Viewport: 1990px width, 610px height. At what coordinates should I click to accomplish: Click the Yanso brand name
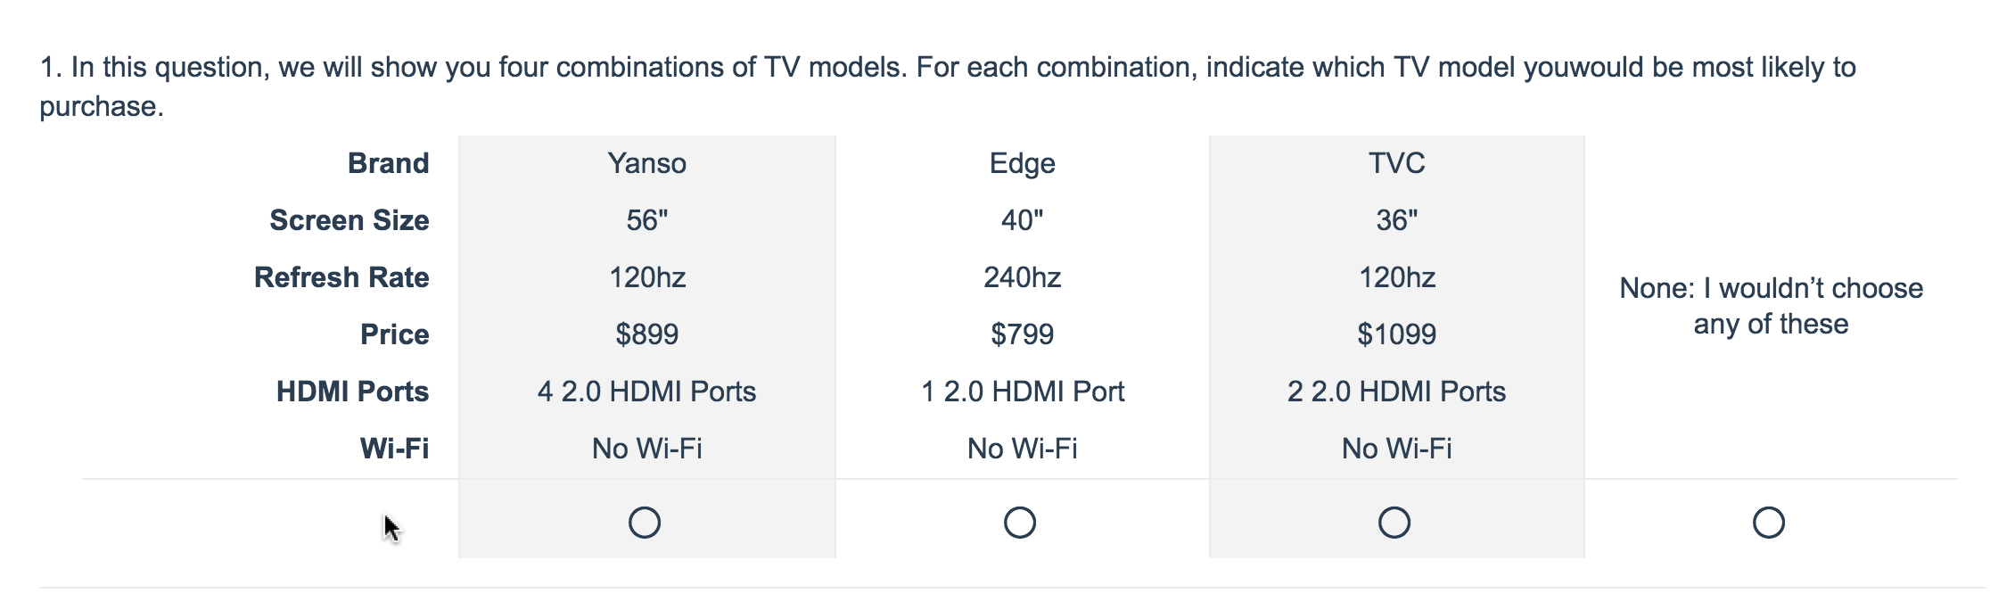646,163
